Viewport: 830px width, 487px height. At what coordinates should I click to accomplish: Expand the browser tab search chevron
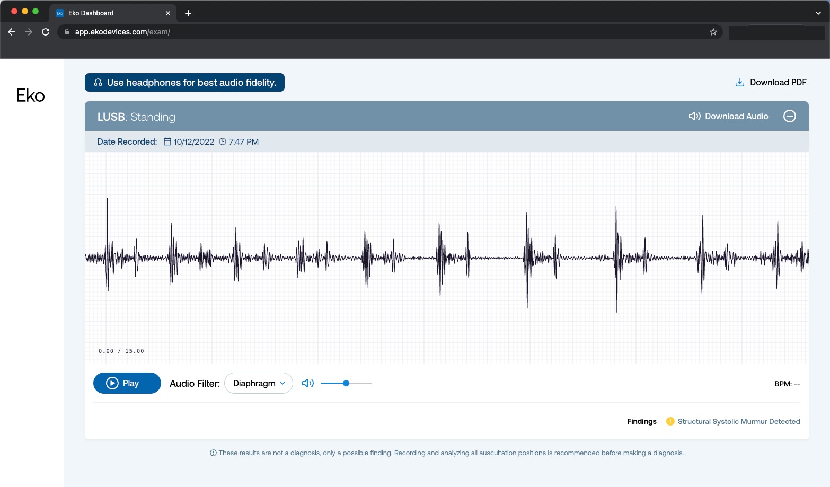coord(818,13)
